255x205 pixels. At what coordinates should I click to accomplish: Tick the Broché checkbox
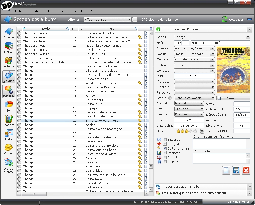(x=165, y=157)
